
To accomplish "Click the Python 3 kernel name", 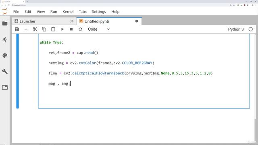I will 235,29.
